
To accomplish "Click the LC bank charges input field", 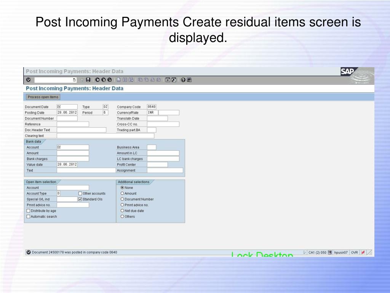I will (163, 159).
